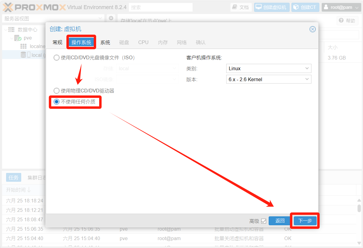Click the datacenter server icon

12,29
